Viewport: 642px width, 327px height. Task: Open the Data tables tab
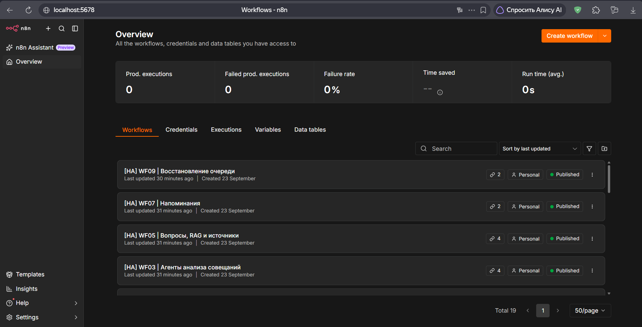tap(310, 130)
